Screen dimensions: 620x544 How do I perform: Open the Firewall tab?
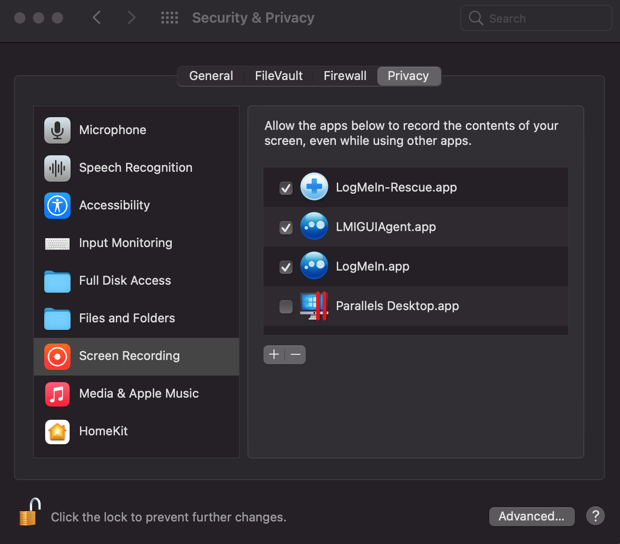(x=345, y=76)
